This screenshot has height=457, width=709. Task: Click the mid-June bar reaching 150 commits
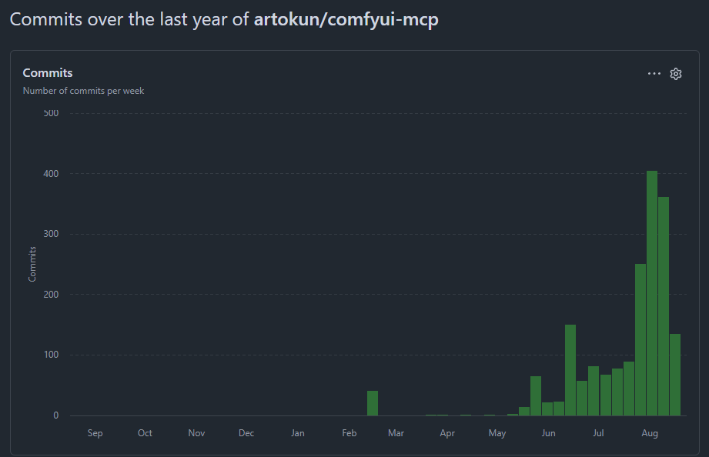tap(570, 370)
